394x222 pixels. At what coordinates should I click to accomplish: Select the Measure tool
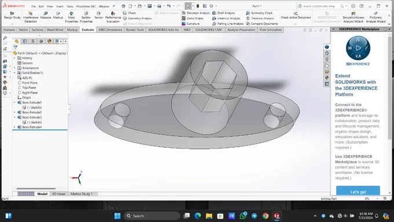pyautogui.click(x=45, y=15)
